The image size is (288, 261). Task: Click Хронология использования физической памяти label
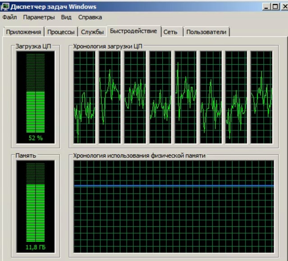tap(139, 156)
